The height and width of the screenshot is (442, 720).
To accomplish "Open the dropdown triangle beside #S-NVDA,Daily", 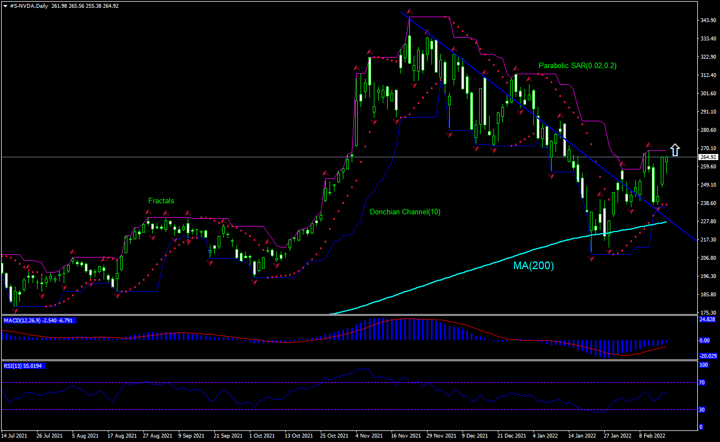I will tap(5, 6).
